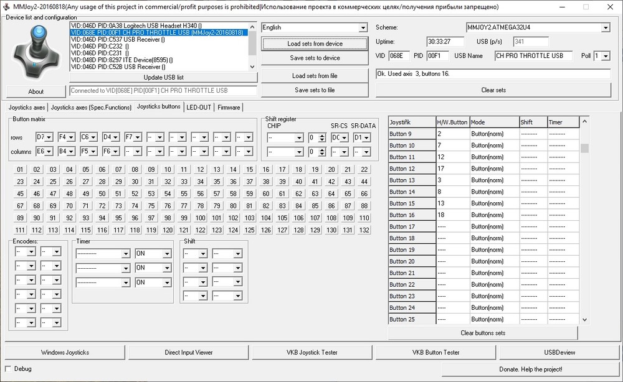Click Clear buttons sets button
This screenshot has height=382, width=623.
pos(483,333)
